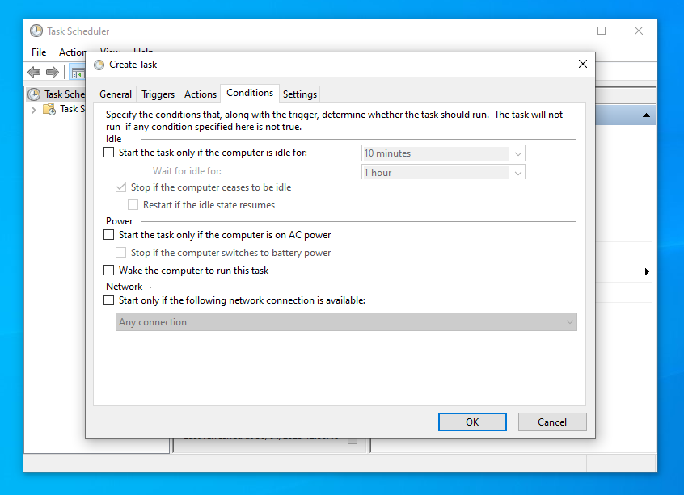Check start only if network connection is available
Image resolution: width=684 pixels, height=495 pixels.
(x=109, y=300)
